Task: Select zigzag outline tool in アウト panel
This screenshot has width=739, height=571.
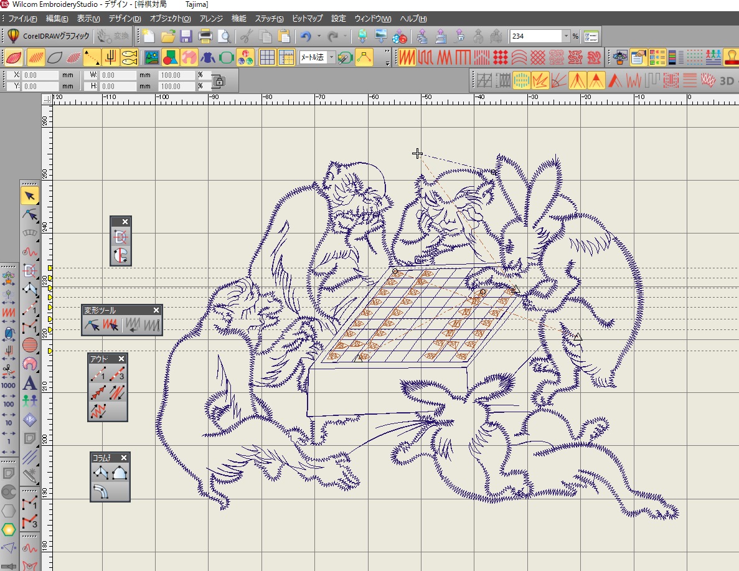Action: click(x=98, y=411)
